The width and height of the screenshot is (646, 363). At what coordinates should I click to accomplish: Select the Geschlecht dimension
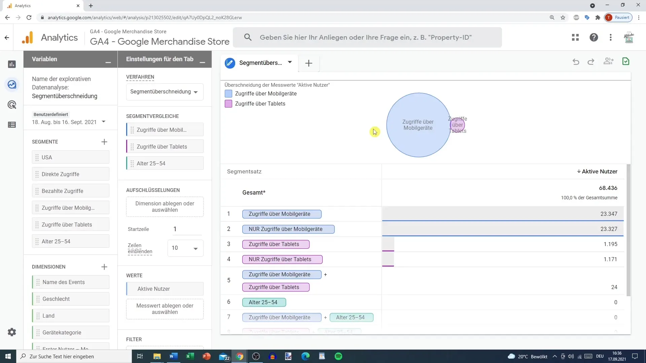(x=71, y=299)
